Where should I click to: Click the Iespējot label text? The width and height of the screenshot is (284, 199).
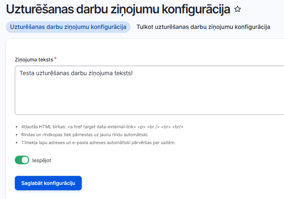pos(42,160)
